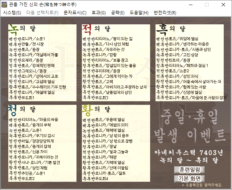
Task: Select 백후반 안똘/첫 시장 entry
Action: [x=26, y=44]
